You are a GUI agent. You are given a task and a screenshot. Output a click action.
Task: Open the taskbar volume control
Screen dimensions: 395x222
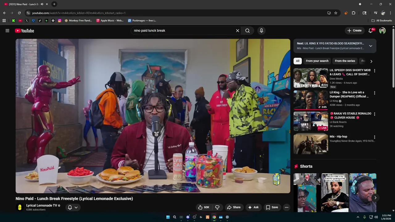[x=376, y=217]
